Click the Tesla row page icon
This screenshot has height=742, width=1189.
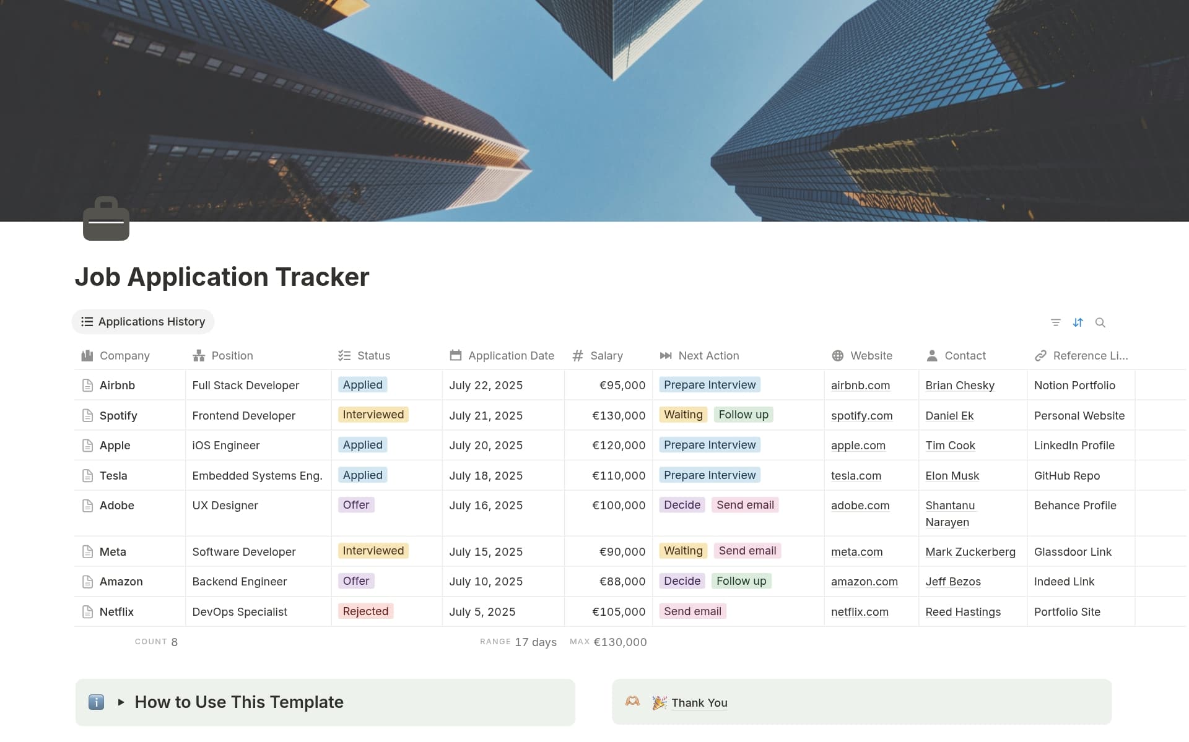point(87,475)
